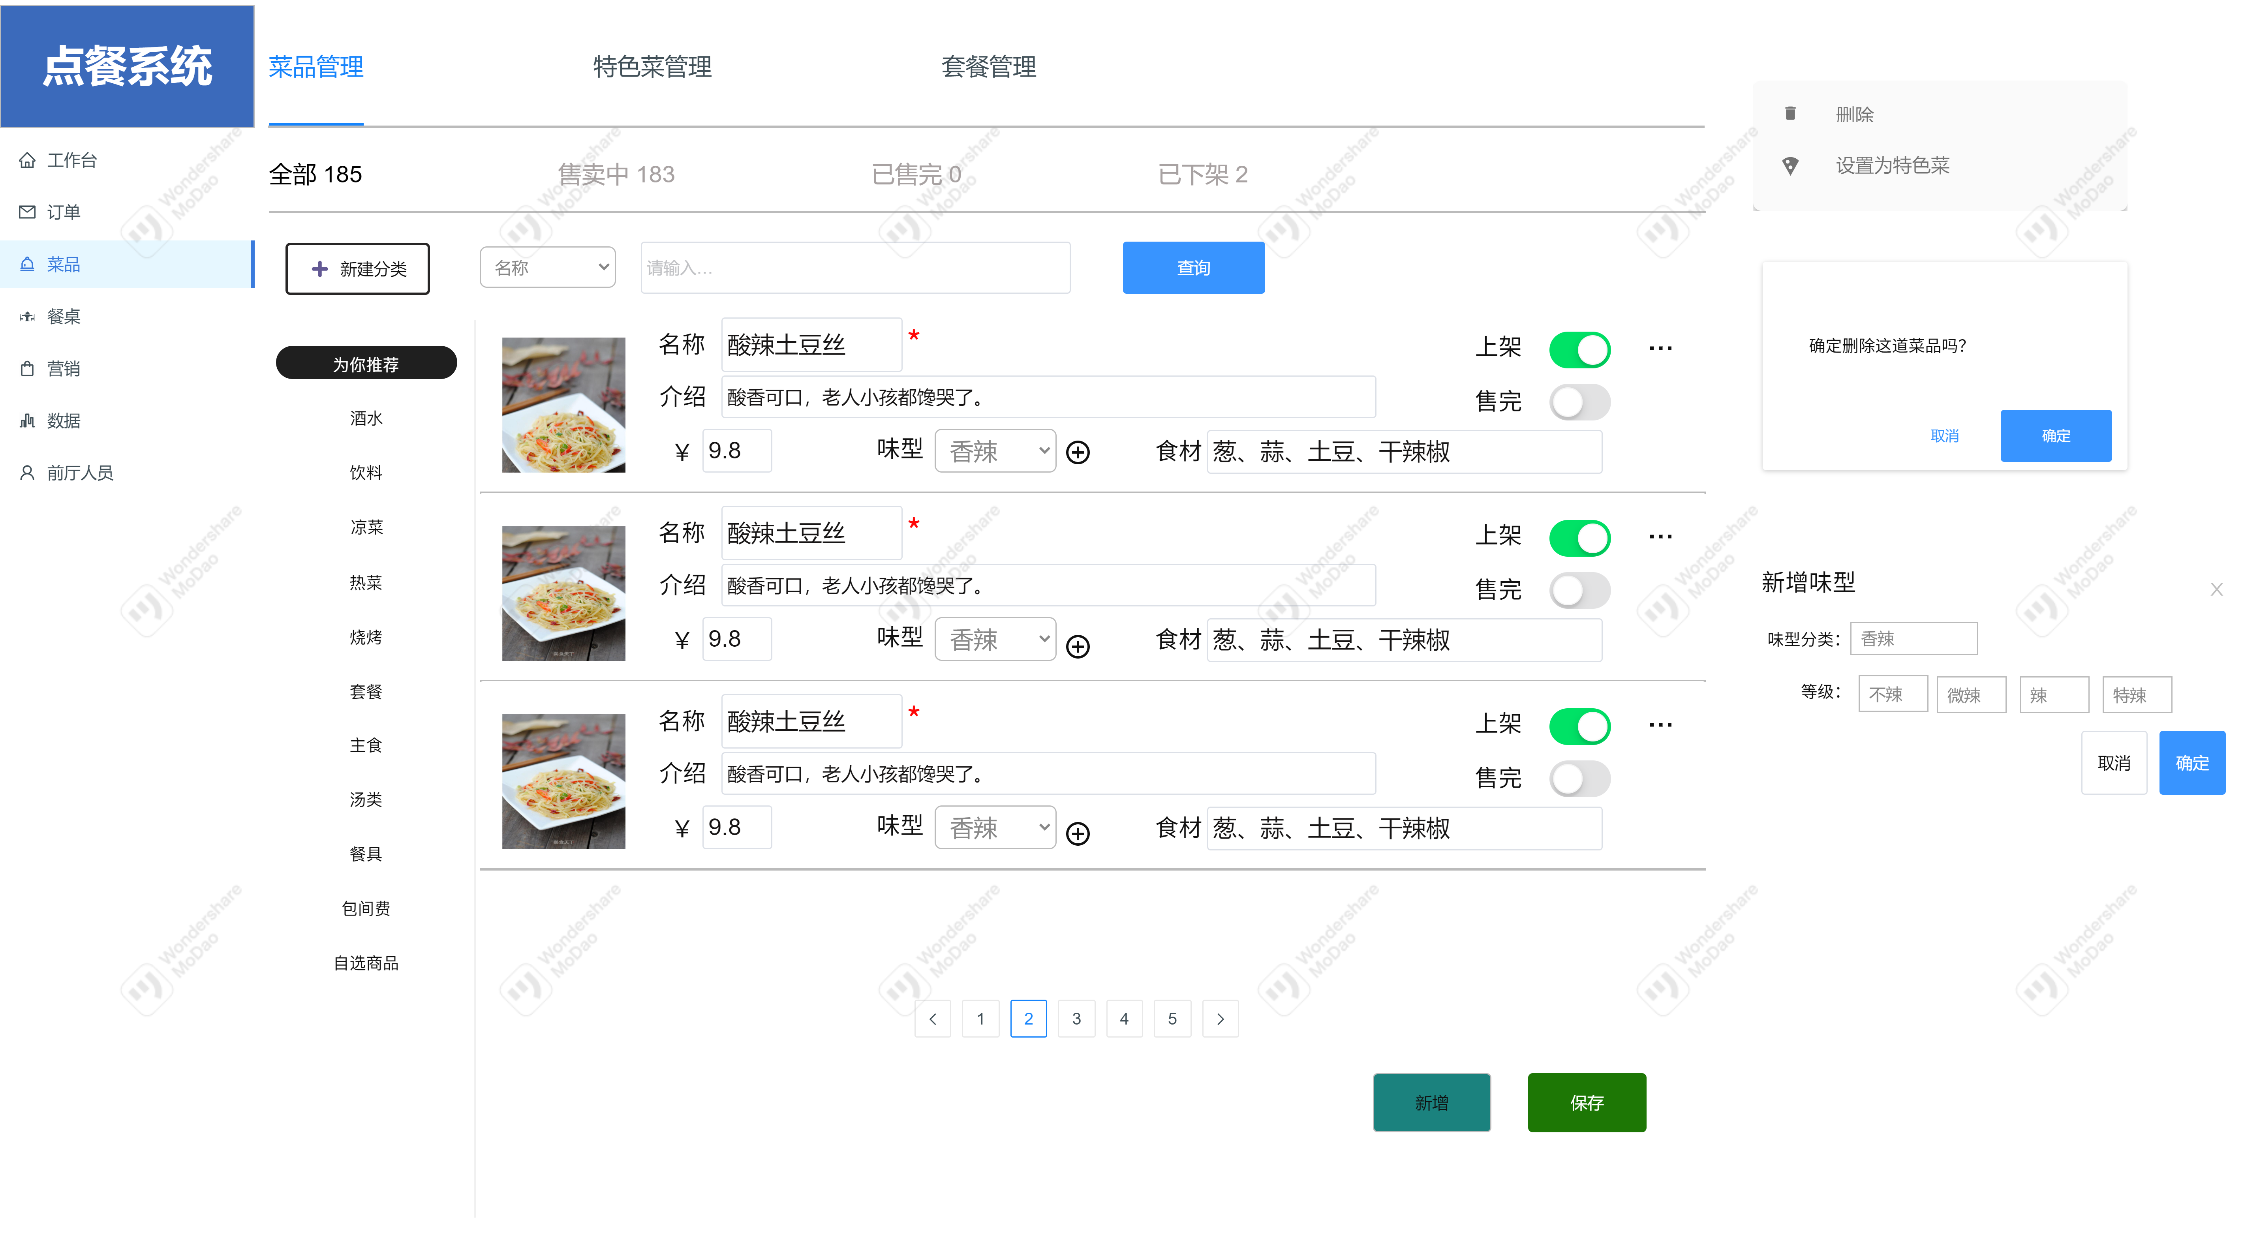Filter by 售卖中 183
This screenshot has width=2259, height=1233.
(616, 174)
